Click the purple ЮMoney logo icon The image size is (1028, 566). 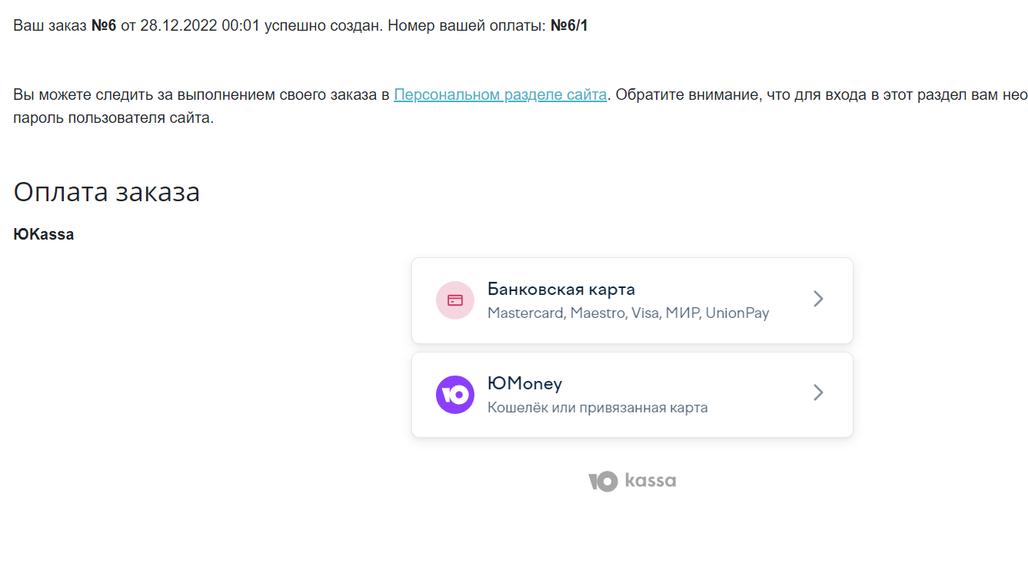tap(454, 395)
